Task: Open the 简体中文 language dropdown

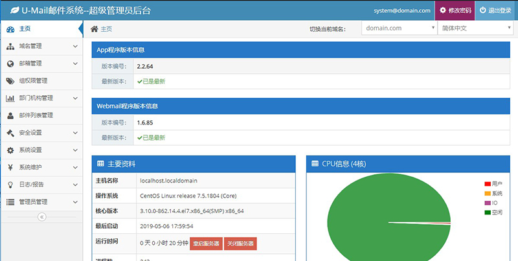Action: [x=475, y=29]
